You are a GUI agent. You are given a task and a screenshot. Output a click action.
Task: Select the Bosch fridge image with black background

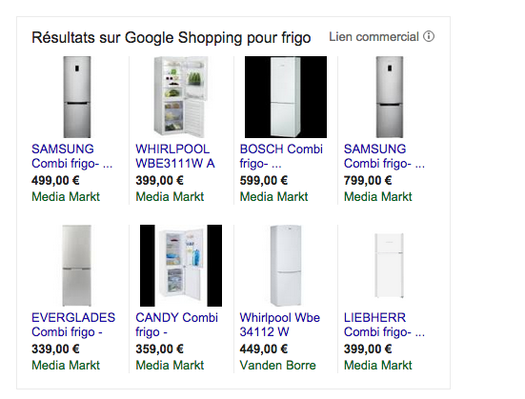286,97
